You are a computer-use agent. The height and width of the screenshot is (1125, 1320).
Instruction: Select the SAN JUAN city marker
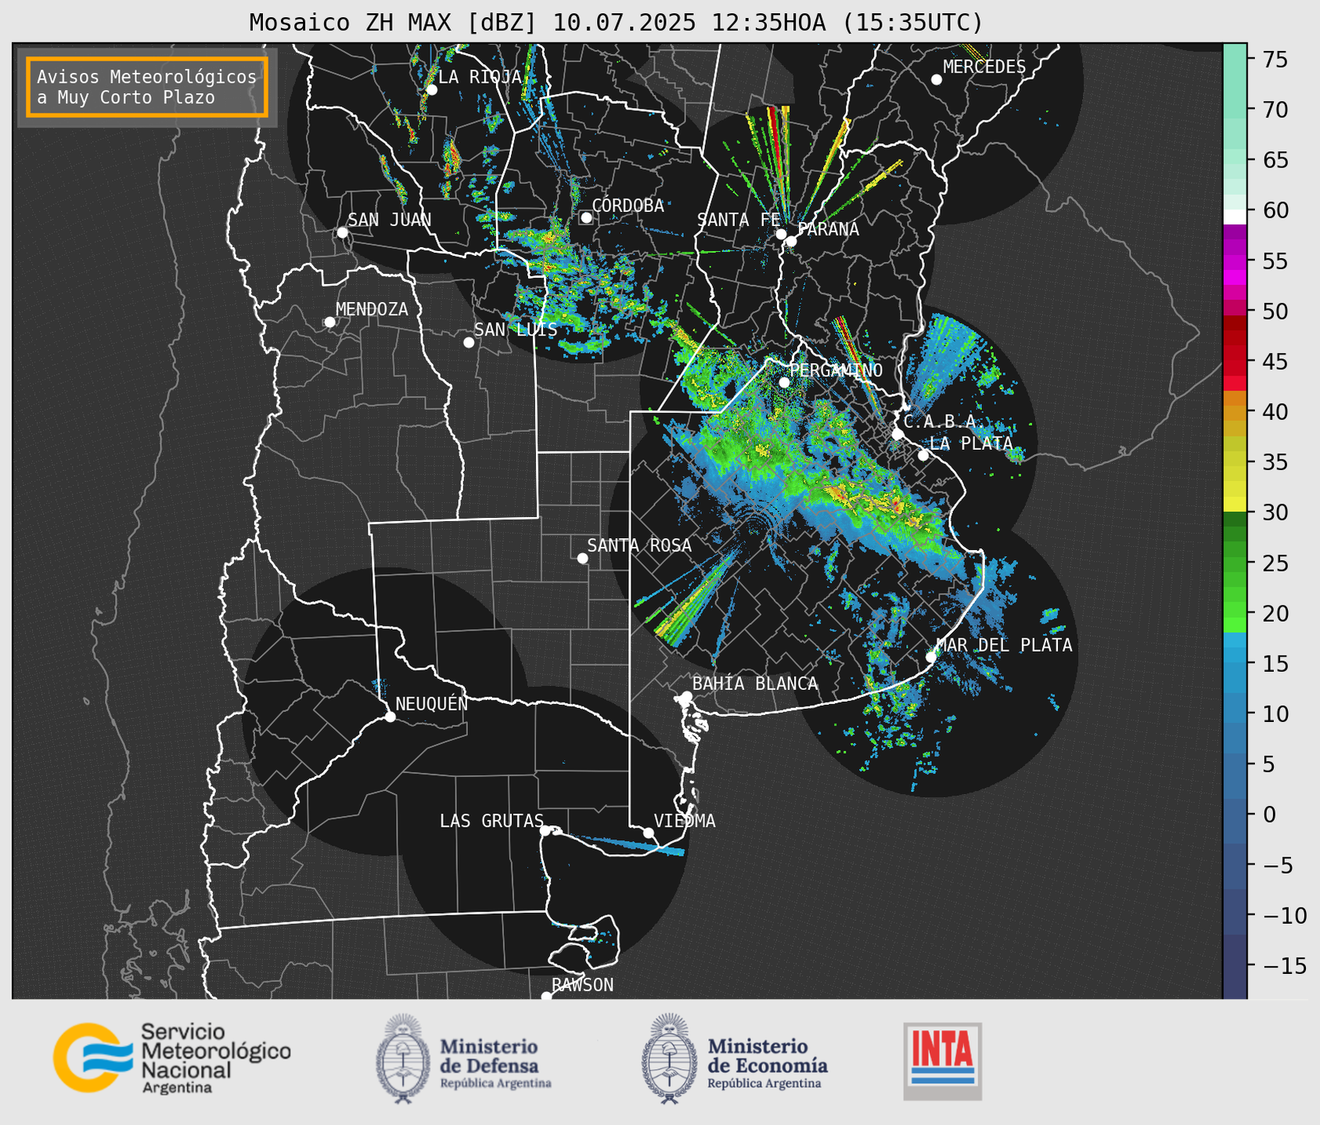click(x=342, y=232)
